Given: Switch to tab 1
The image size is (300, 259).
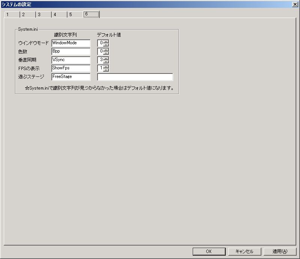Looking at the screenshot, I should tap(12, 15).
